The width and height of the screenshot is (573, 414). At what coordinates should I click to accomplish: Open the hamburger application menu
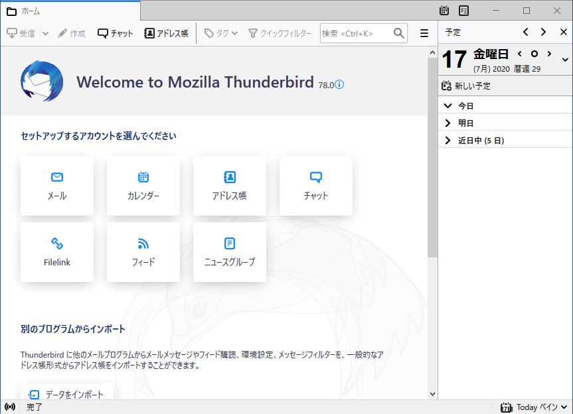click(x=423, y=33)
